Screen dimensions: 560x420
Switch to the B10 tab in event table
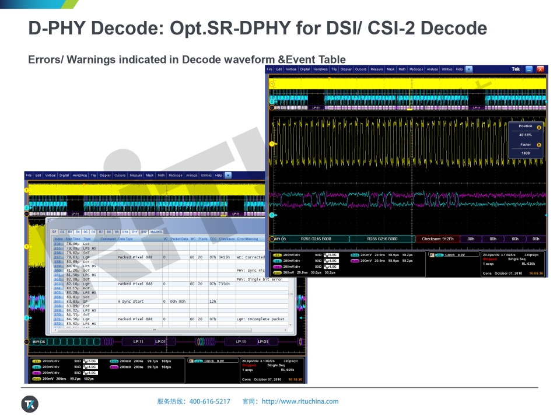click(126, 232)
